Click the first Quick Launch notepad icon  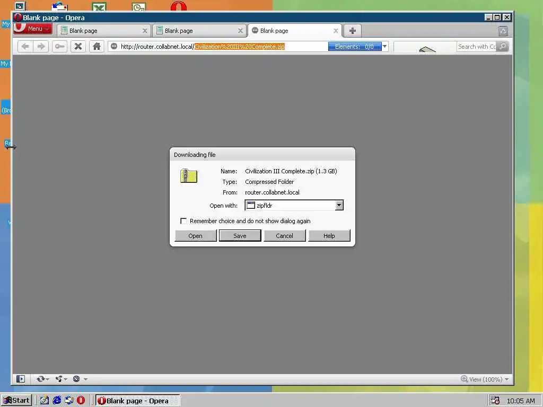(x=45, y=401)
